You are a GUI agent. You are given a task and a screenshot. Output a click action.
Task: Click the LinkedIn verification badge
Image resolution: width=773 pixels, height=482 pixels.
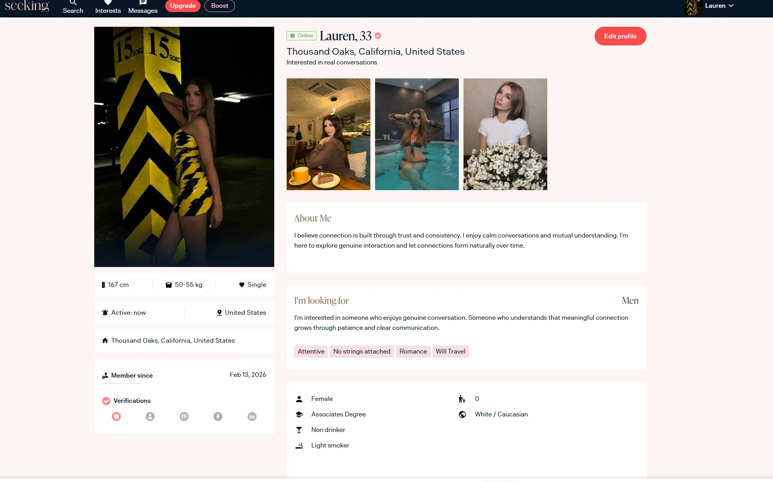pos(252,416)
